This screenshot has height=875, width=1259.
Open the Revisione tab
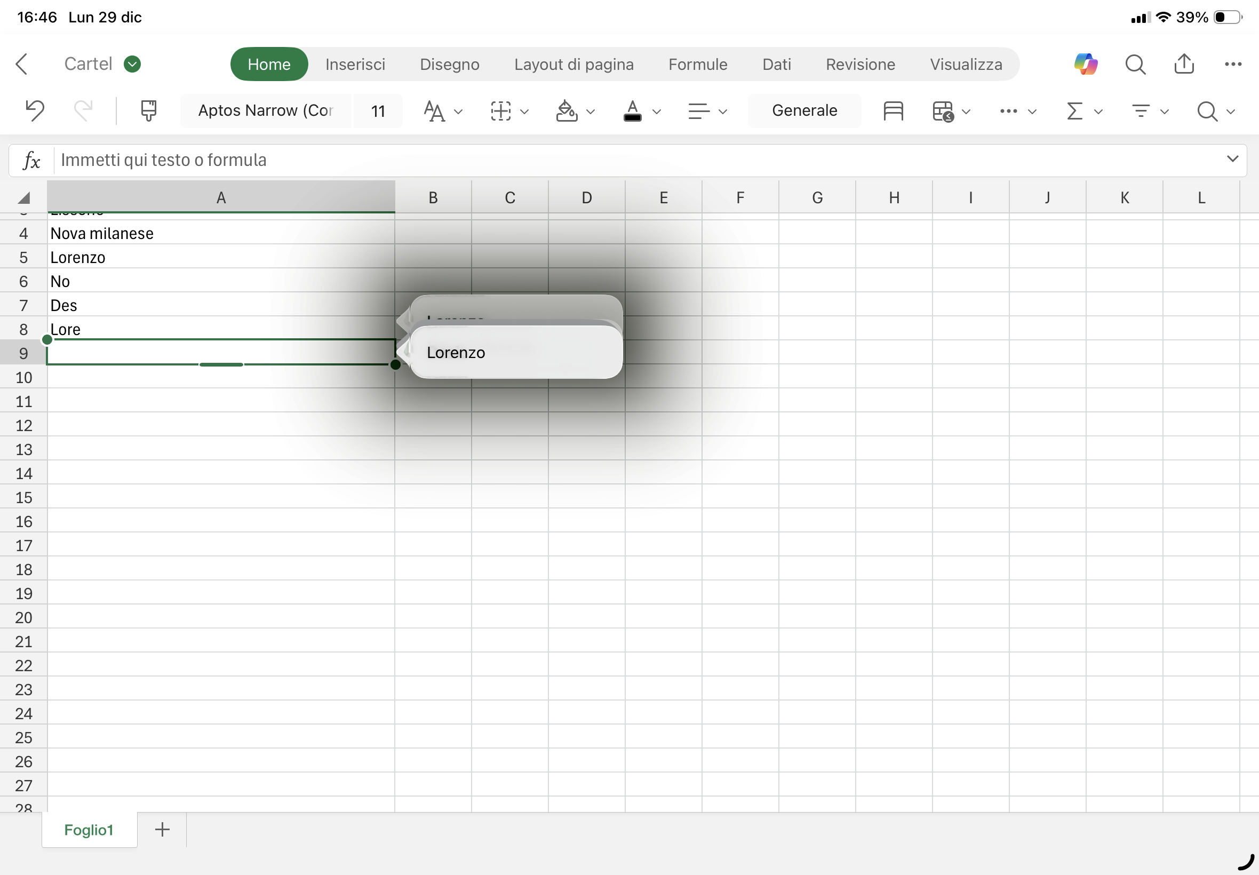coord(860,64)
